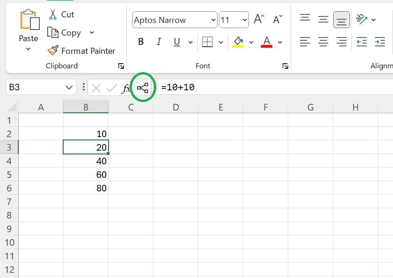Apply cell borders icon

click(207, 42)
